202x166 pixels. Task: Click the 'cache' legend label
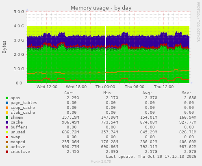[17, 122]
